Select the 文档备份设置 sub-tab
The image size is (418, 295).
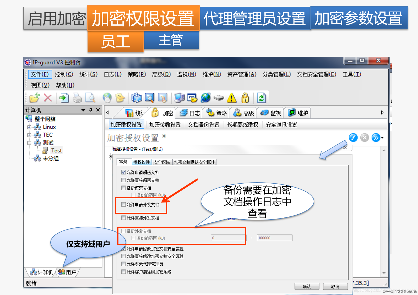(x=204, y=125)
